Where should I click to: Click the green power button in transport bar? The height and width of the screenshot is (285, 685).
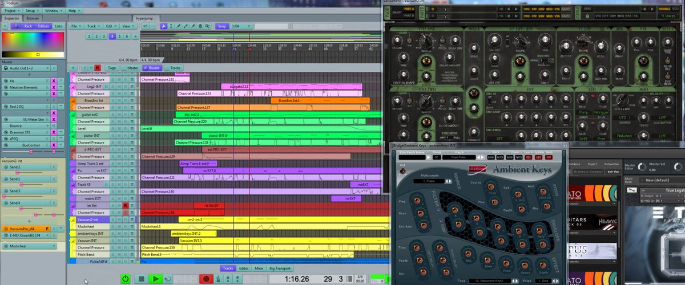pos(126,279)
